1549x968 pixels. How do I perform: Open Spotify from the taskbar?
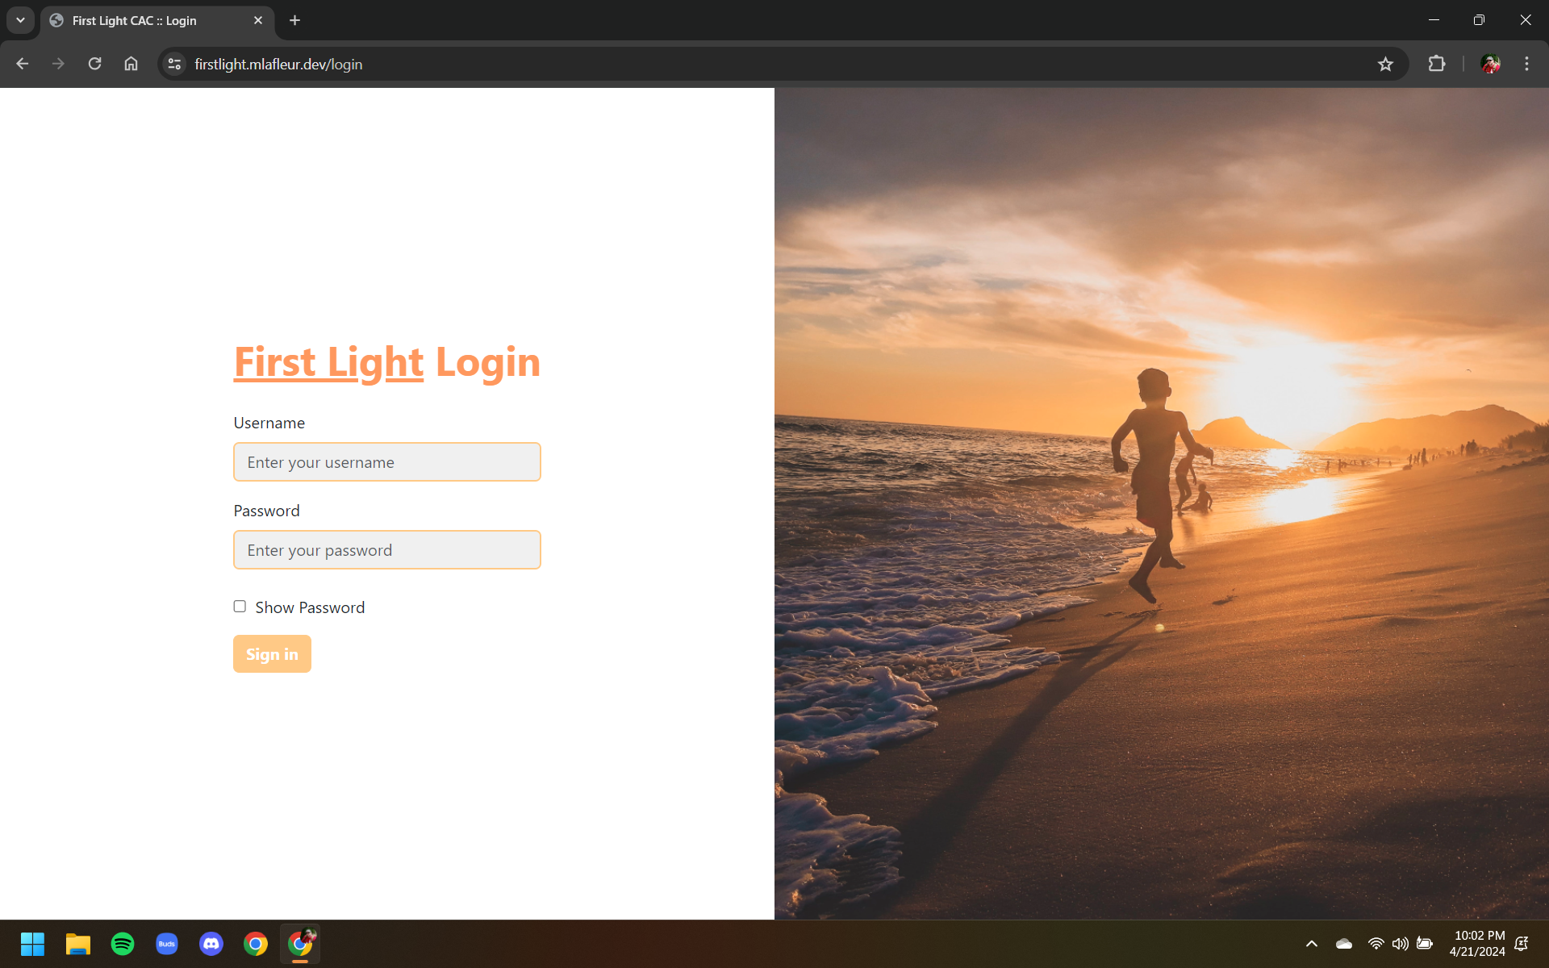(x=123, y=943)
